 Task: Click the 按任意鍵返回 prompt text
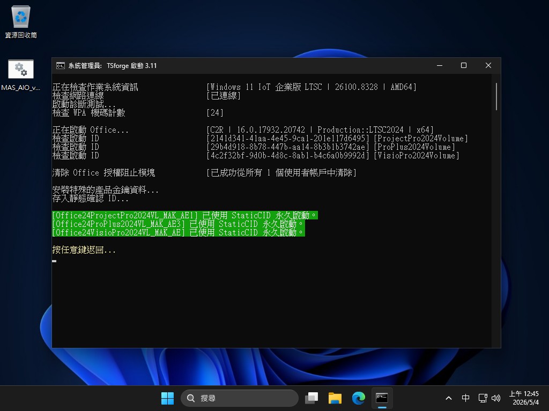(x=84, y=249)
